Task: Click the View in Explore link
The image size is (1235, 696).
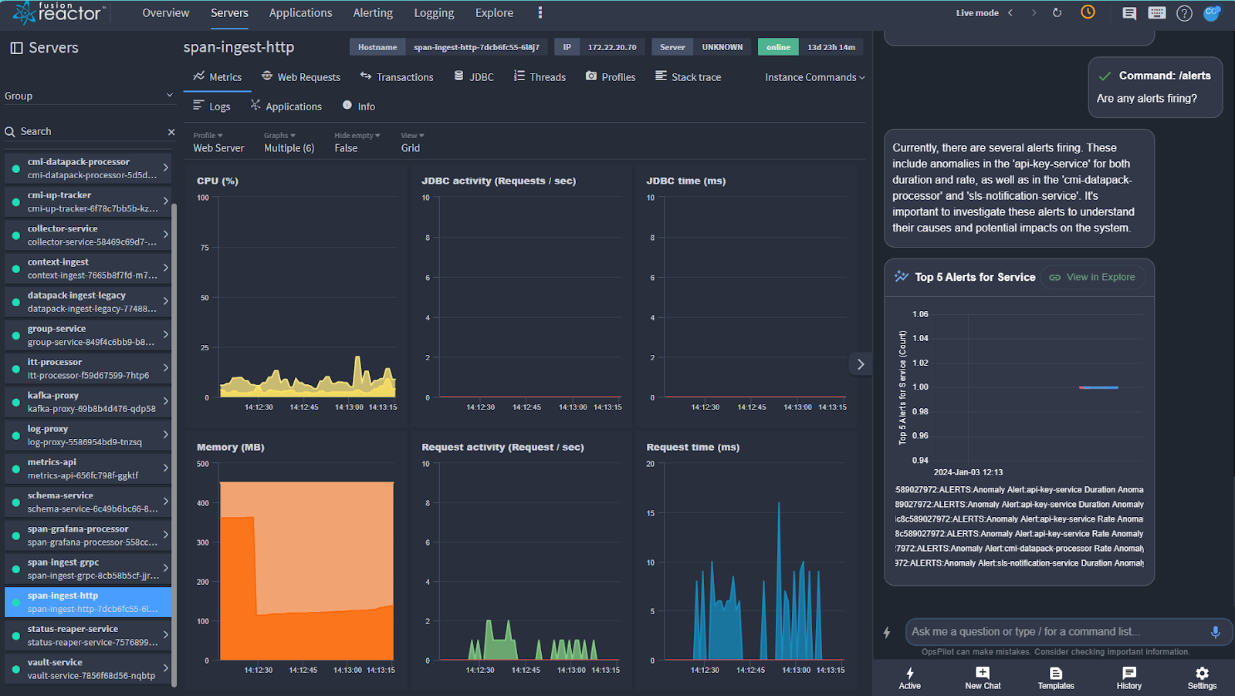Action: [x=1093, y=277]
